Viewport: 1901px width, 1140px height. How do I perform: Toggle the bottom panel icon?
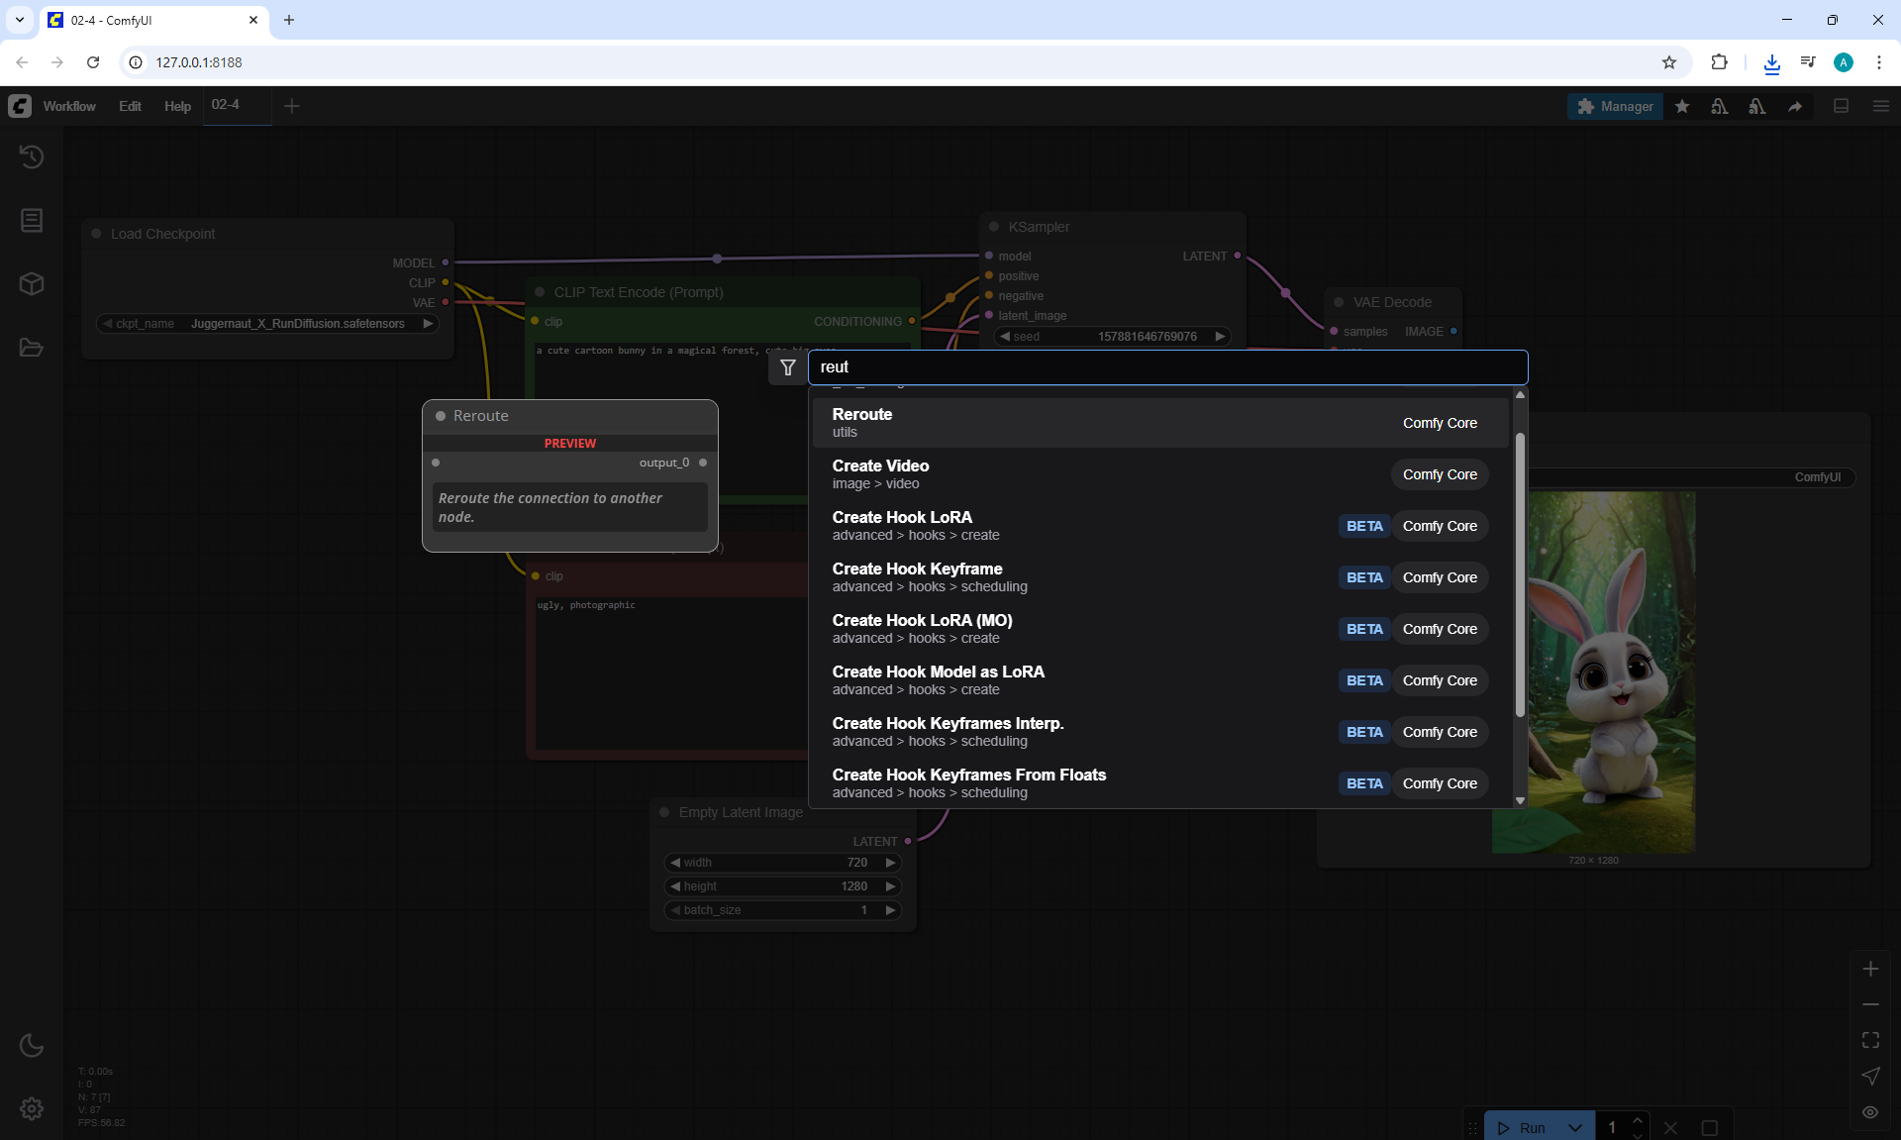[x=1841, y=106]
